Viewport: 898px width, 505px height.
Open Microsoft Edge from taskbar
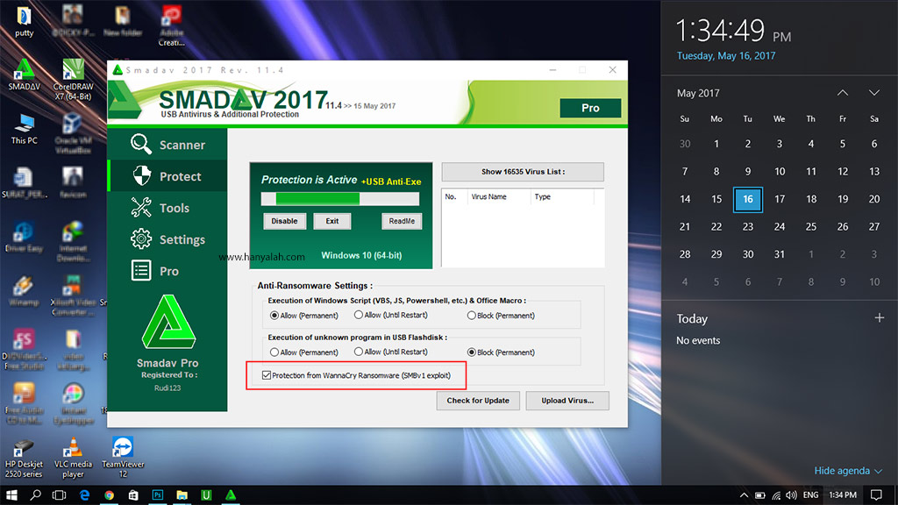[84, 495]
